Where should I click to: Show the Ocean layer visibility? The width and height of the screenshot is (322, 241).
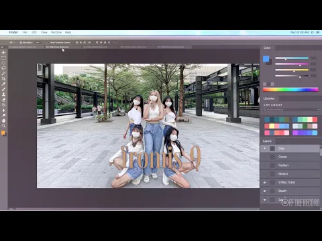click(x=265, y=157)
